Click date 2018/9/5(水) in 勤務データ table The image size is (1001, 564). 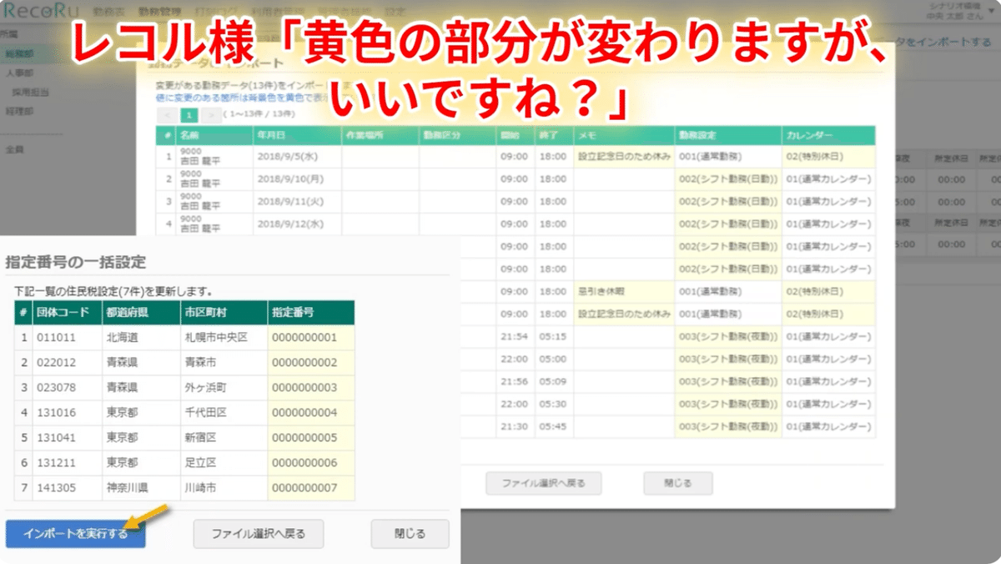coord(297,156)
